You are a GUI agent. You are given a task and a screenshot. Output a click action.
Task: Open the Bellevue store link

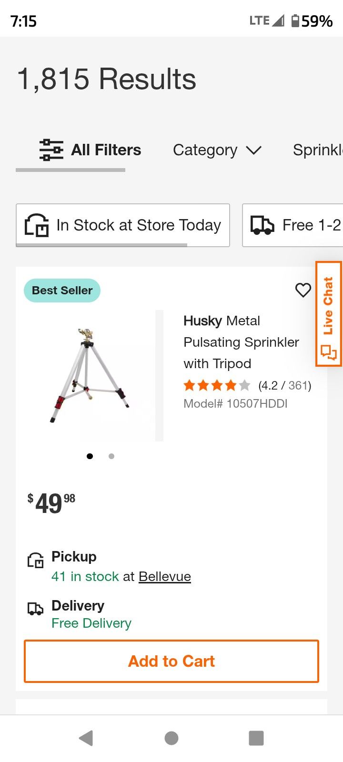click(x=164, y=576)
